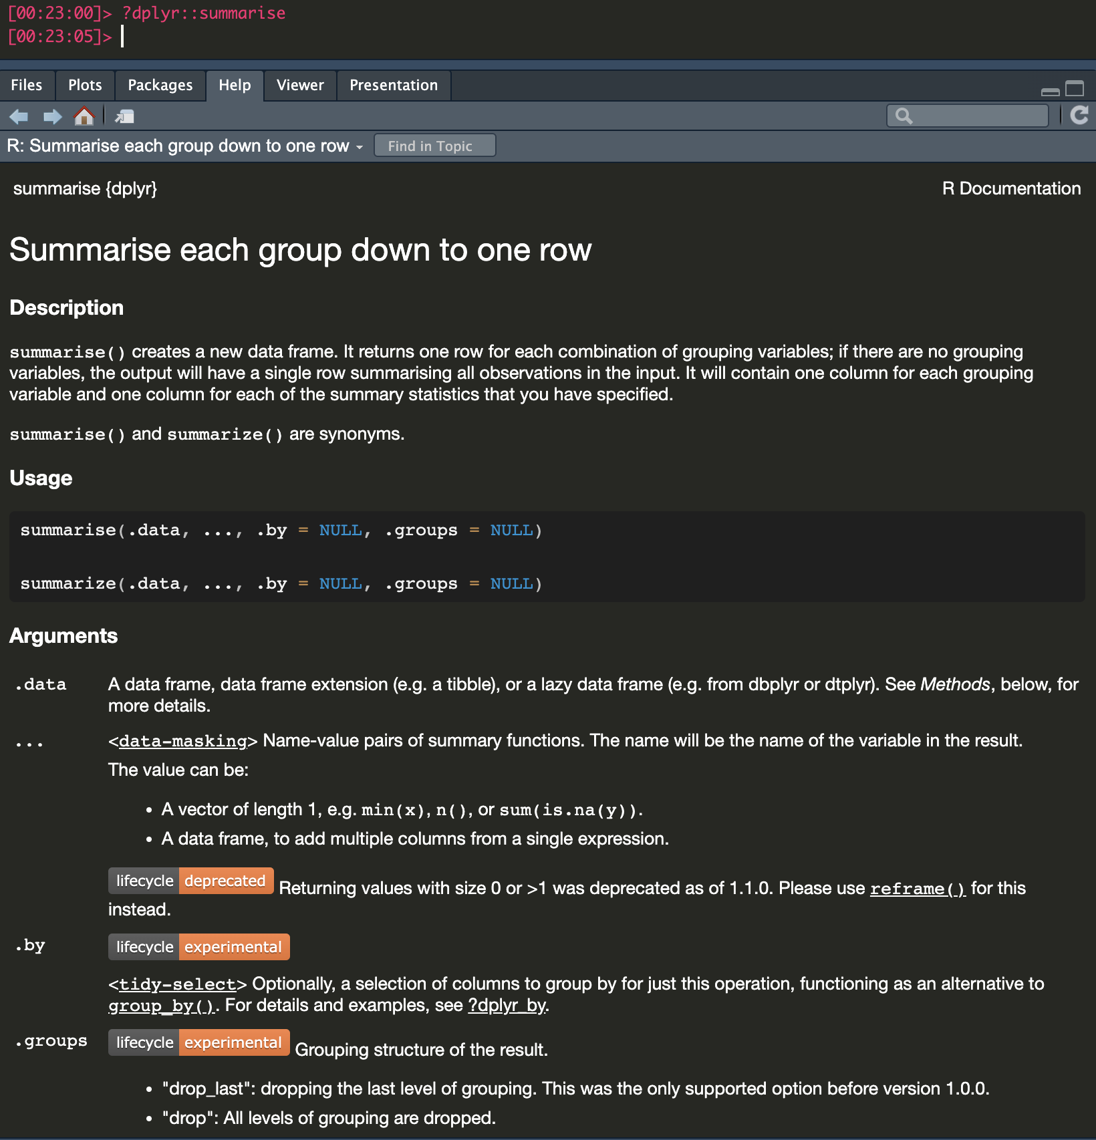Click the Find in Topic field
The width and height of the screenshot is (1096, 1140).
(434, 146)
